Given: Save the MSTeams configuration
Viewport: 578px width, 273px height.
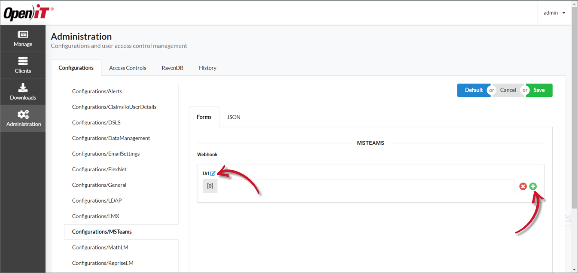Looking at the screenshot, I should point(539,90).
